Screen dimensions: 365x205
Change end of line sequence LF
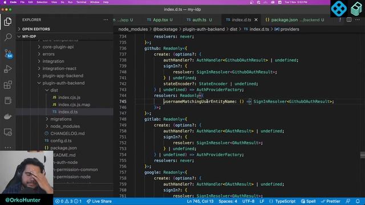(262, 201)
